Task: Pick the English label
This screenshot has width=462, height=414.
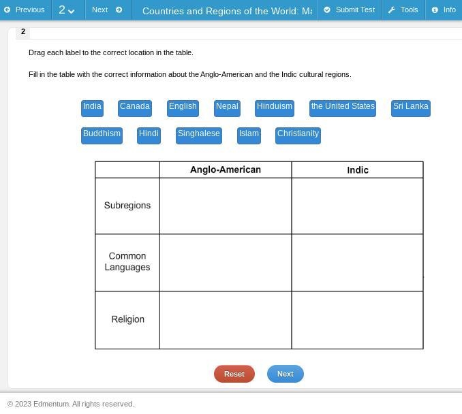Action: [x=183, y=108]
